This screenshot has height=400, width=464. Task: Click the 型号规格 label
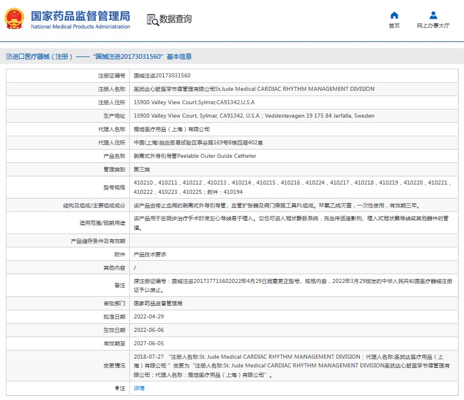(114, 187)
